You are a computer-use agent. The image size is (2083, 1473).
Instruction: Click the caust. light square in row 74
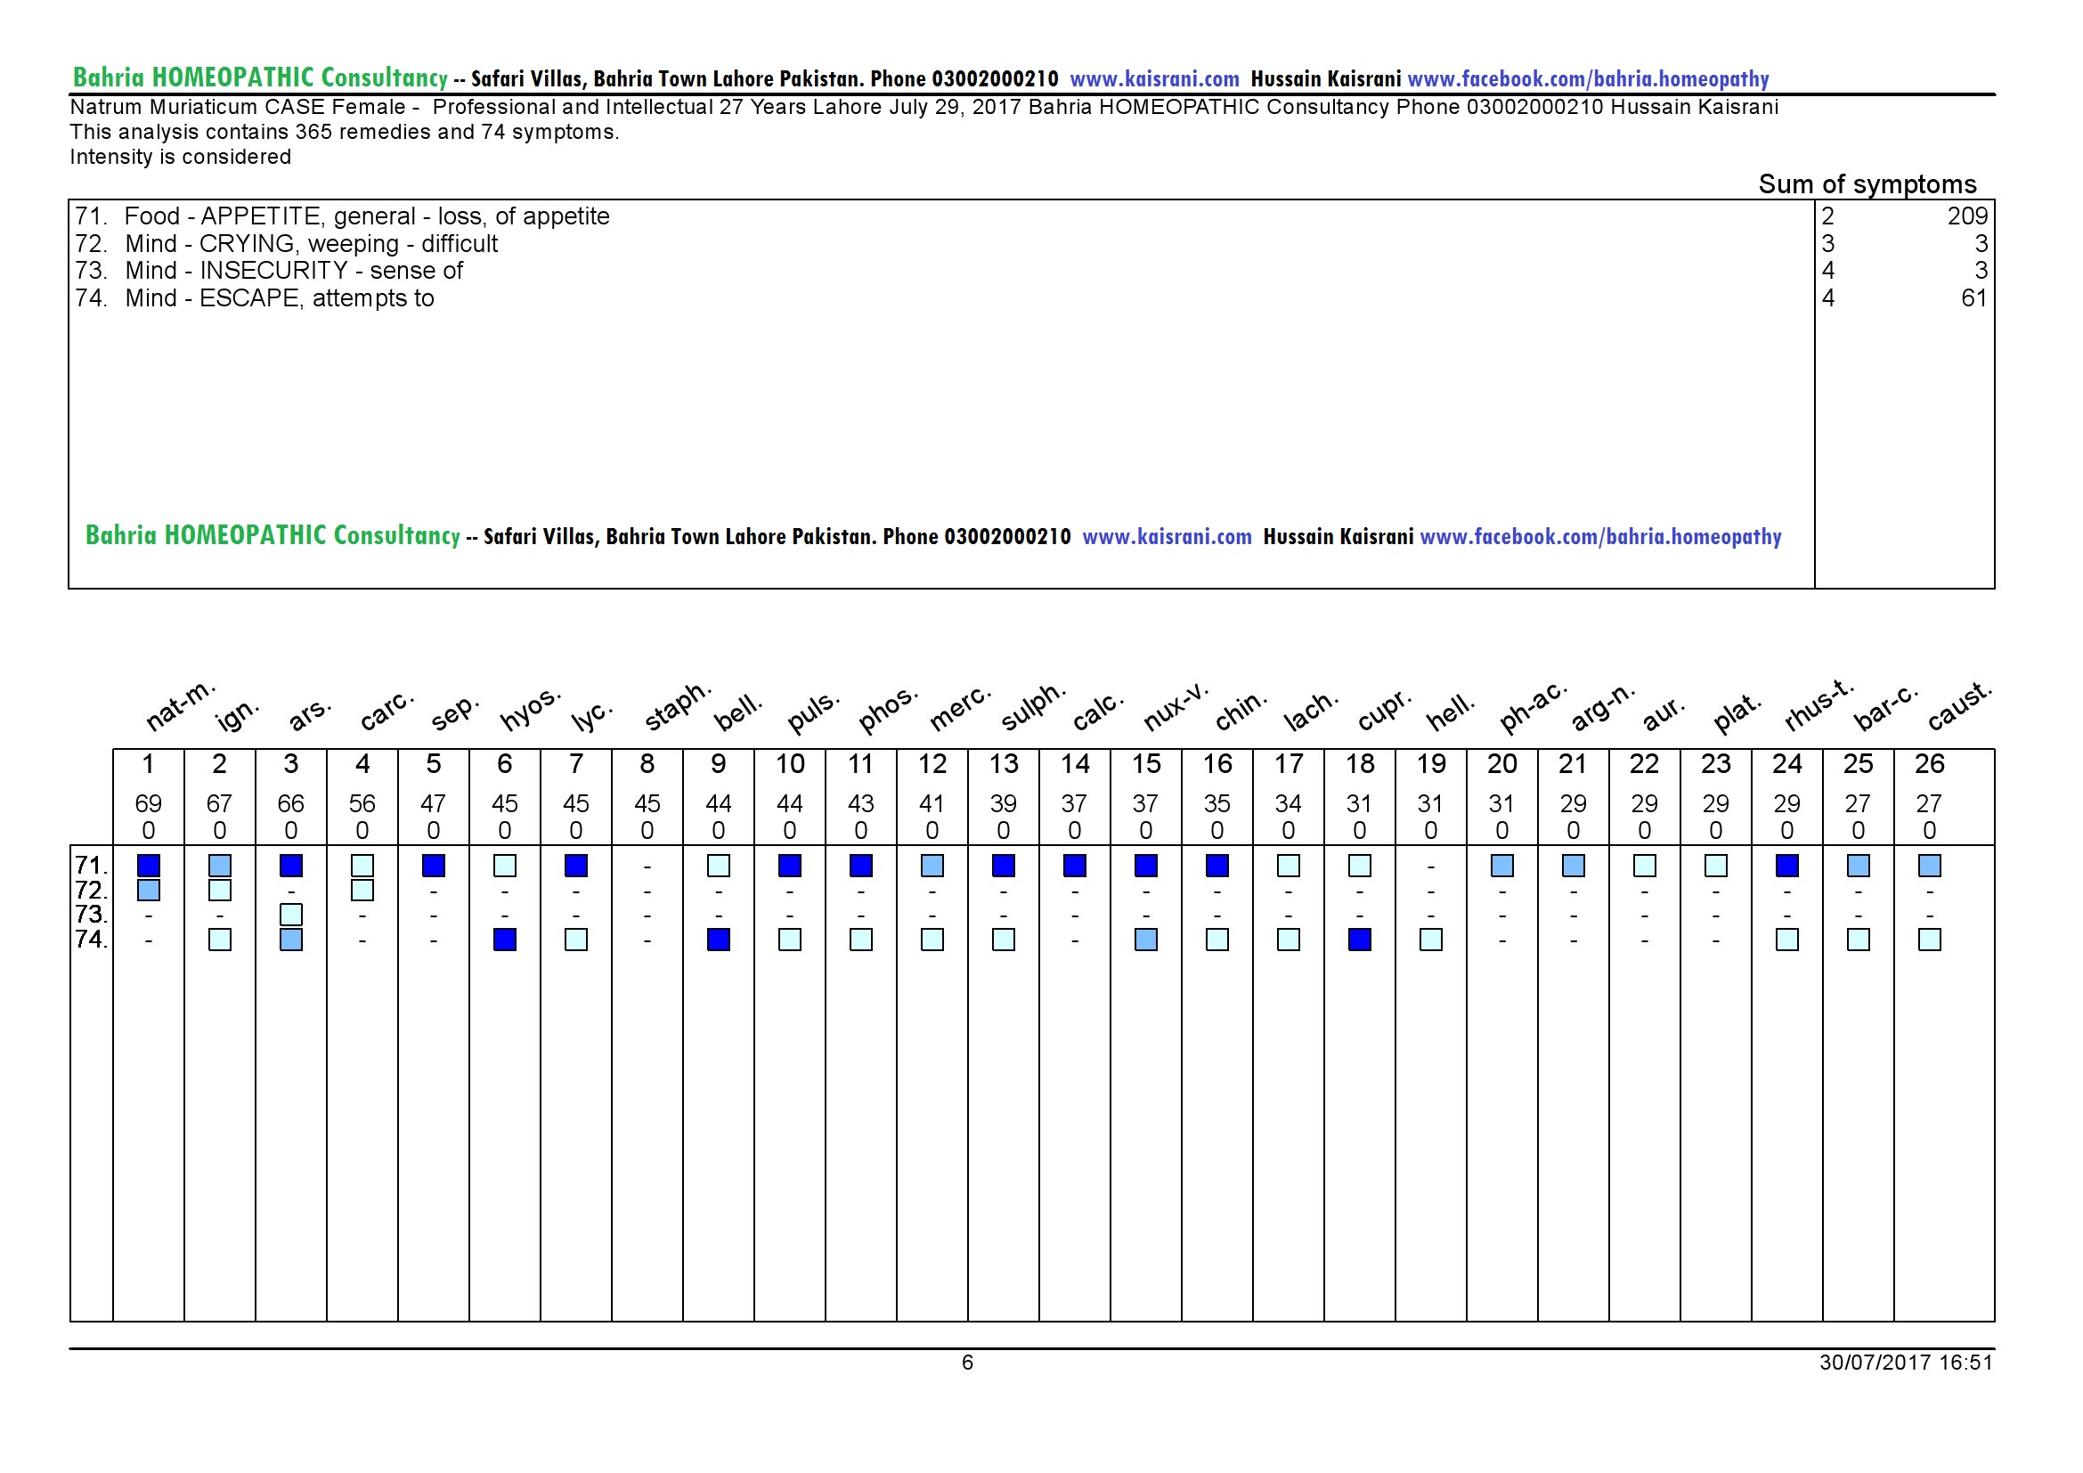coord(1930,940)
